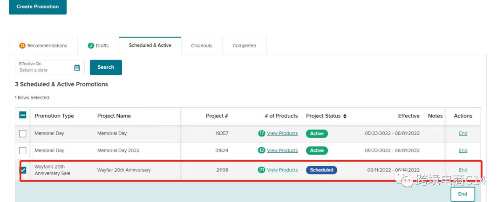Click the 12 products count badge
Screen dimensions: 503x202
pos(261,150)
